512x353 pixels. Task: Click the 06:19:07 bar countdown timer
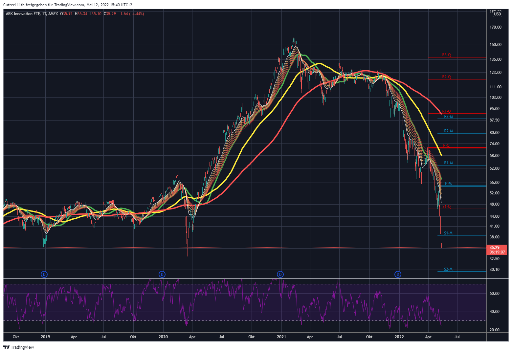(x=497, y=252)
